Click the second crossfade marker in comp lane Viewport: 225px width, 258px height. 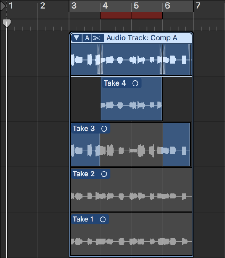[163, 59]
